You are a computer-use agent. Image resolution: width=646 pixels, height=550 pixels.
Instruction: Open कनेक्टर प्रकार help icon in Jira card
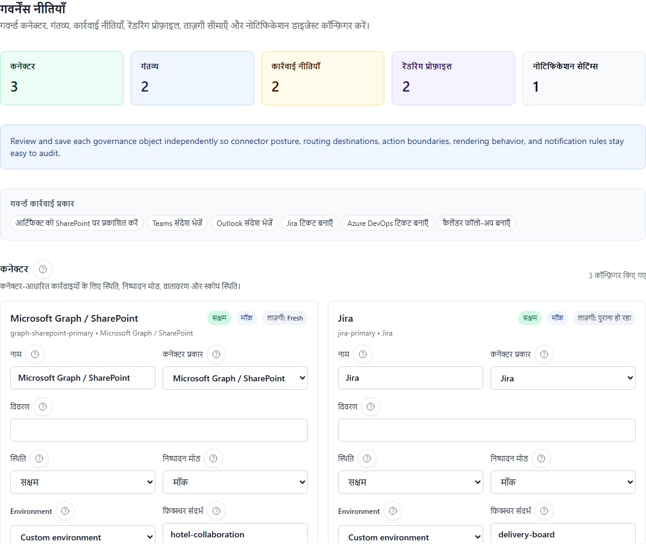tap(544, 354)
